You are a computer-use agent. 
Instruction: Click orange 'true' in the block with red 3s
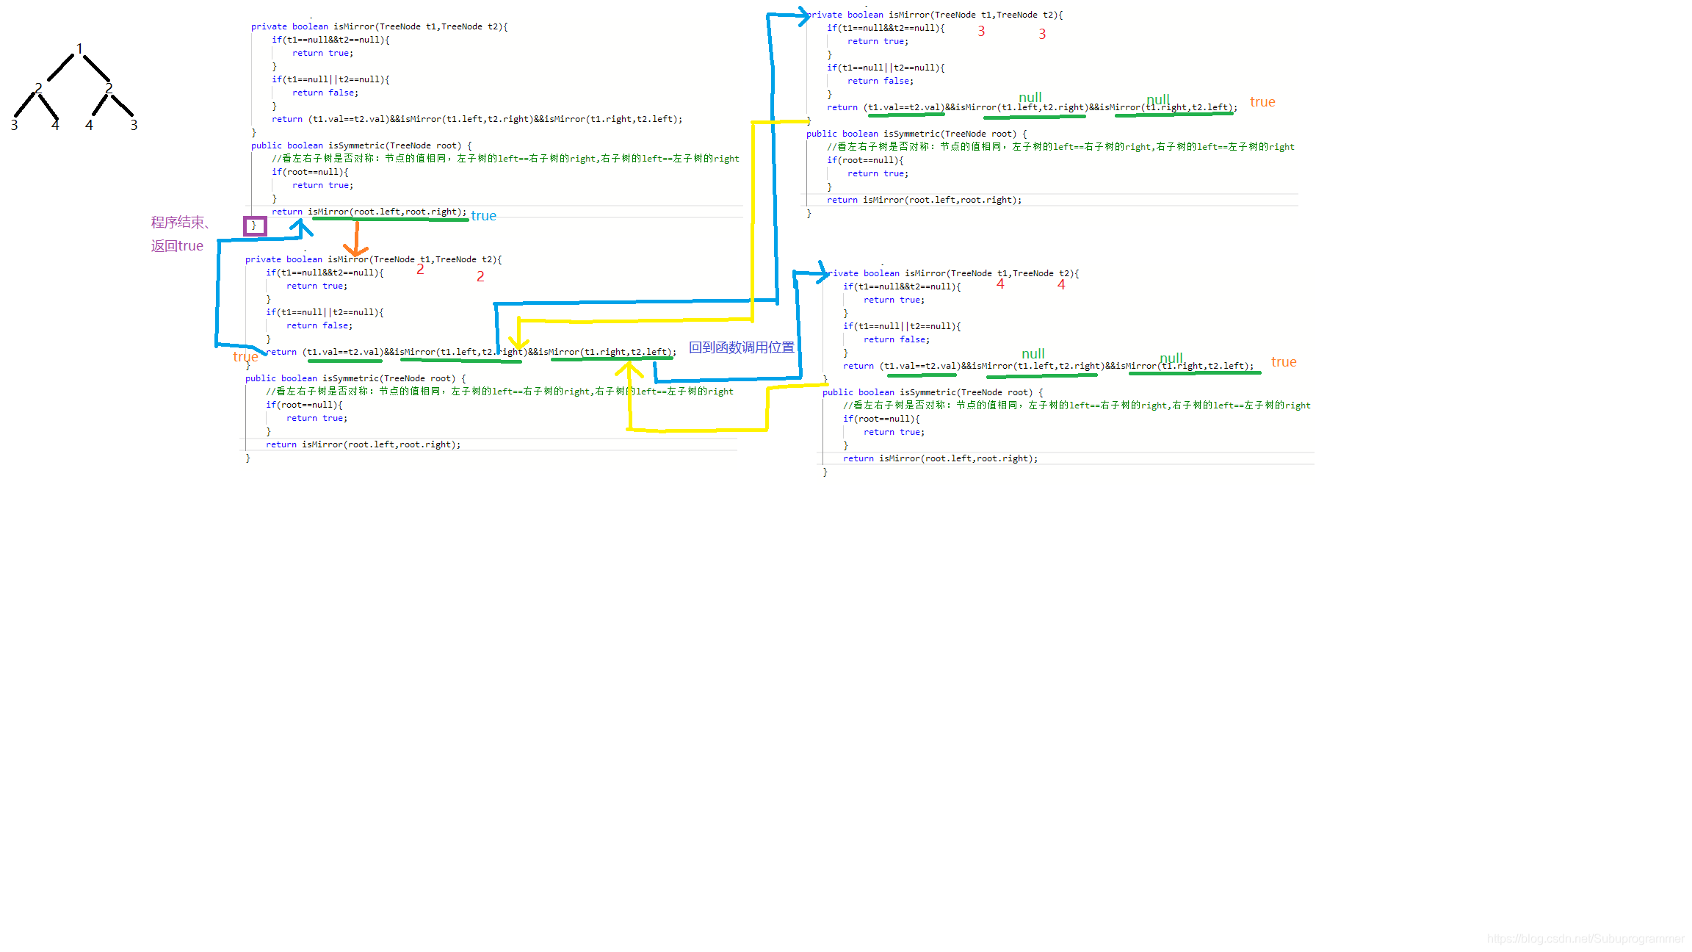[1262, 102]
